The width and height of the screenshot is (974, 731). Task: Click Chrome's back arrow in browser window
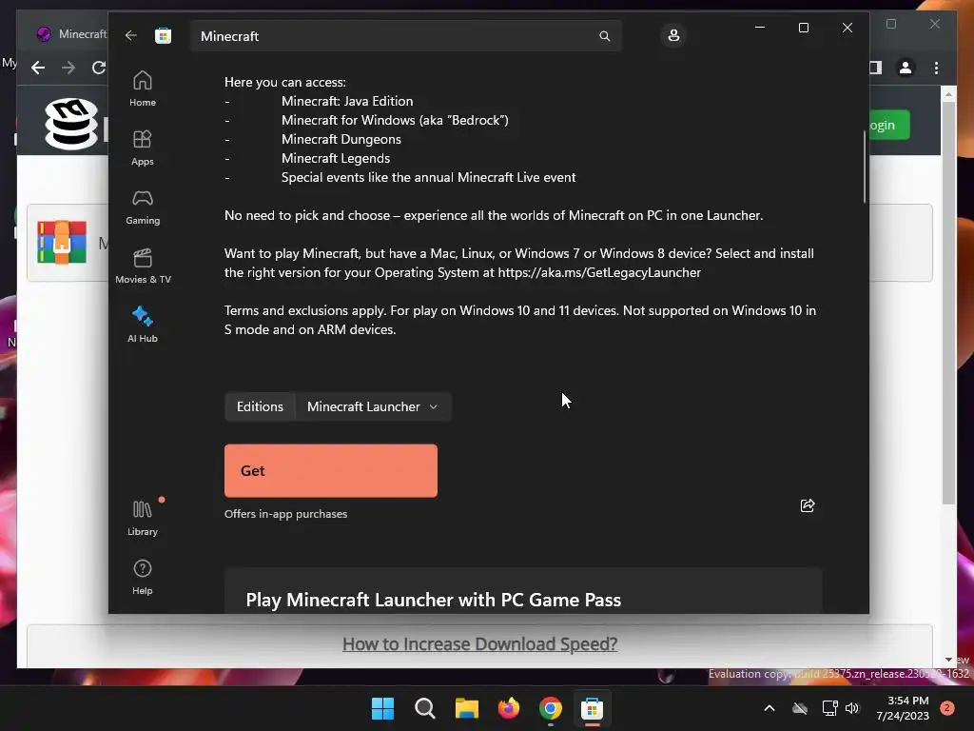38,68
